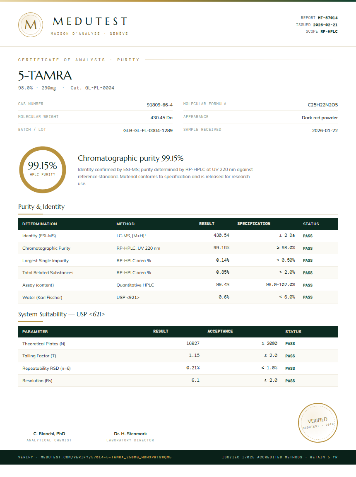Click the MEDUTEST wordmark in the header
Viewport: 356px width, 477px height.
90,21
